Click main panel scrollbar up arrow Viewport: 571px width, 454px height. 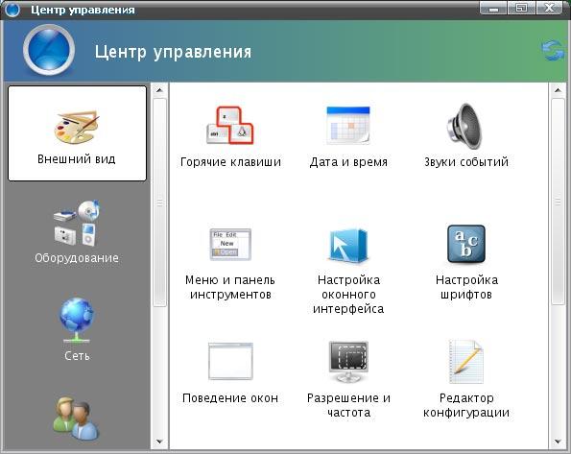coord(558,90)
